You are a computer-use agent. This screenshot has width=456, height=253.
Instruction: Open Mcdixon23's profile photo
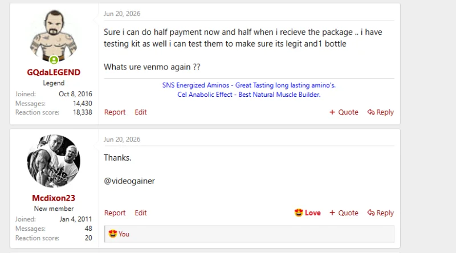[x=54, y=161]
